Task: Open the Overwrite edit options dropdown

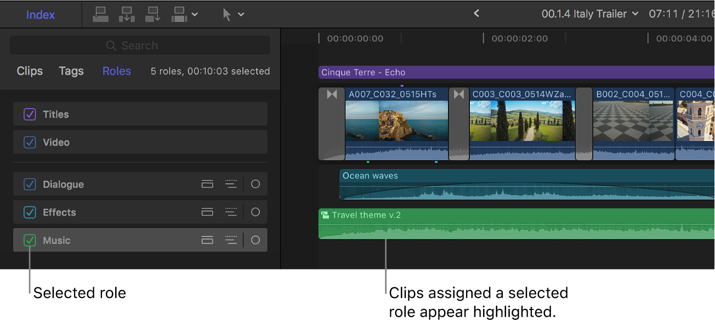Action: (195, 14)
